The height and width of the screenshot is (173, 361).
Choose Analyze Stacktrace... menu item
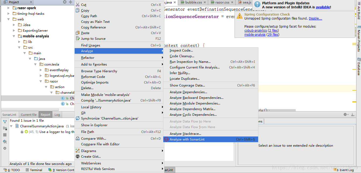point(211,134)
